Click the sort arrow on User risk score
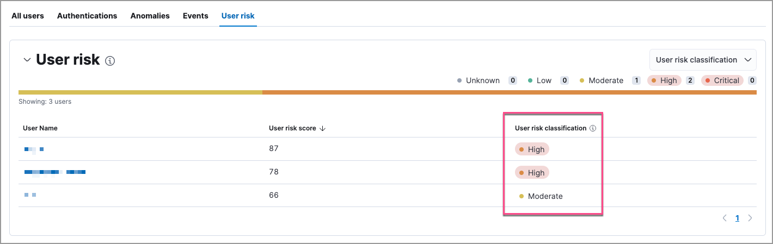 (323, 129)
